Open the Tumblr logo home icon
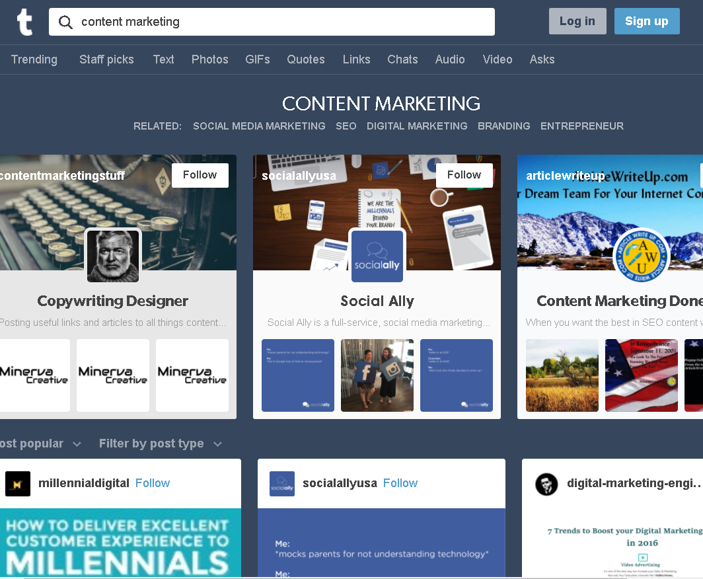This screenshot has width=703, height=579. pos(24,22)
